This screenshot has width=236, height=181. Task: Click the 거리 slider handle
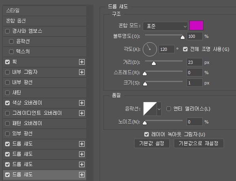click(154, 63)
